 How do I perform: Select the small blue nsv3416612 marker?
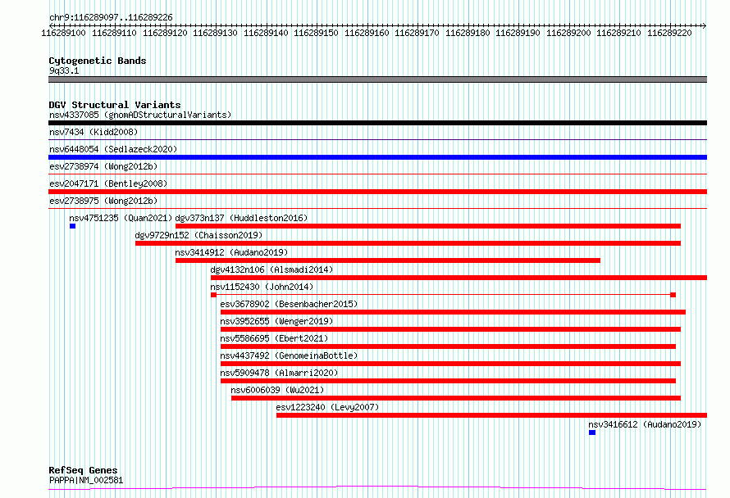pyautogui.click(x=592, y=432)
